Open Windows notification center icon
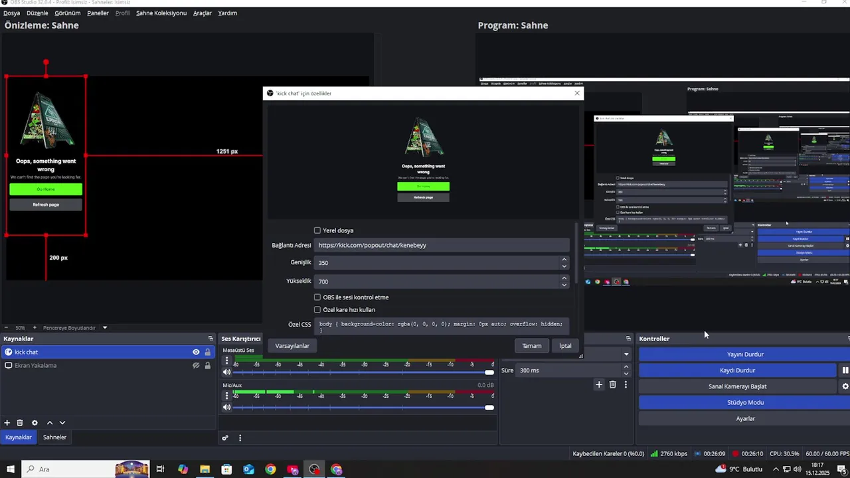This screenshot has height=478, width=850. 841,469
